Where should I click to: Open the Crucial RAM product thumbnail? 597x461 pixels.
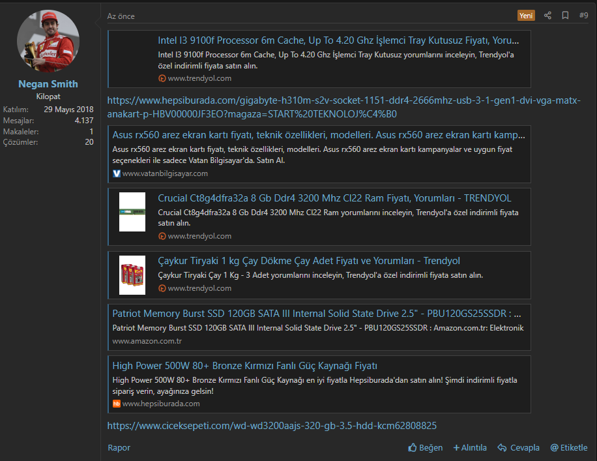click(132, 212)
